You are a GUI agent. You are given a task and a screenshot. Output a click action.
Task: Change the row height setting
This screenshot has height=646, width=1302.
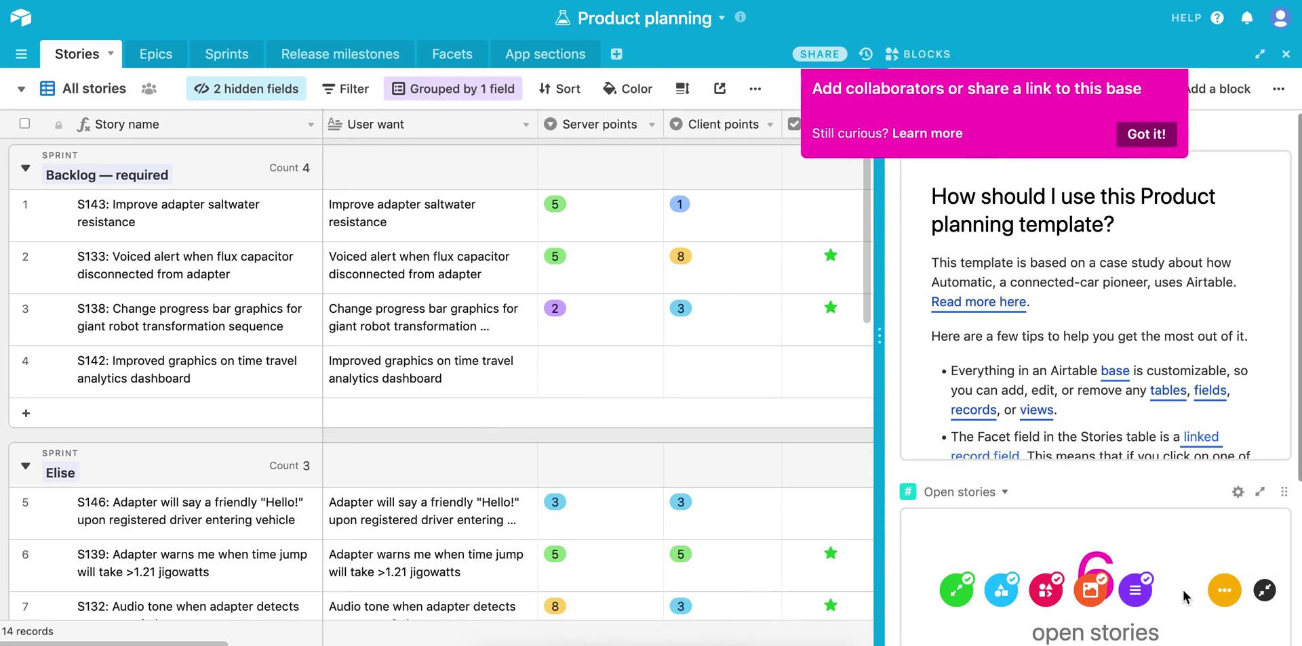point(682,89)
